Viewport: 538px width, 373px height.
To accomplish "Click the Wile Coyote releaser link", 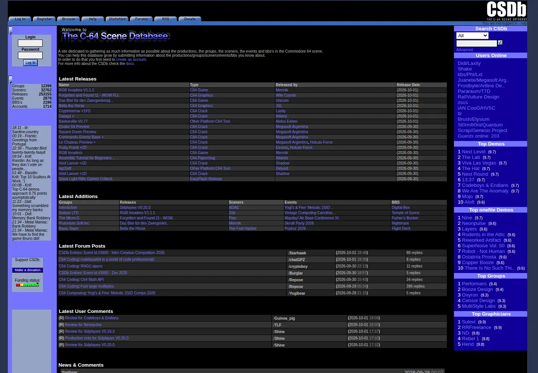I will coord(286,95).
